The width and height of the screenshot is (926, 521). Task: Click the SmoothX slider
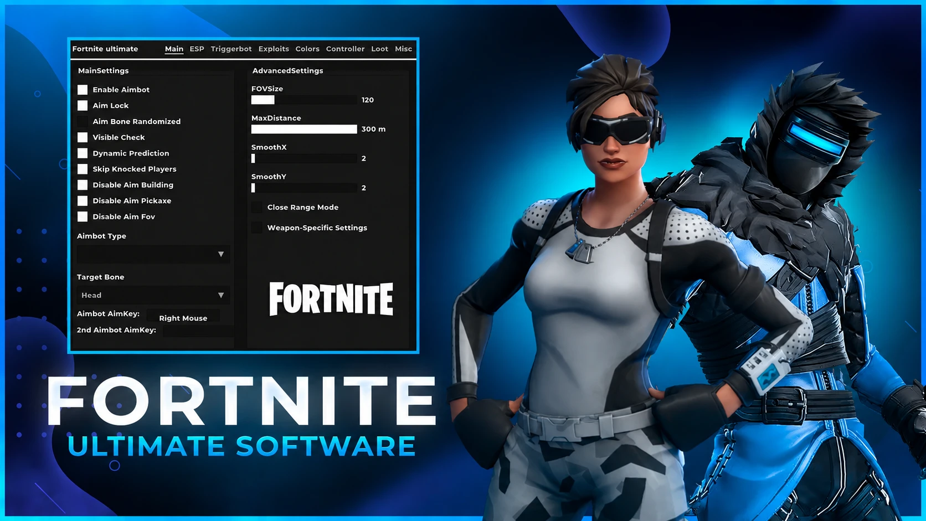[x=304, y=158]
